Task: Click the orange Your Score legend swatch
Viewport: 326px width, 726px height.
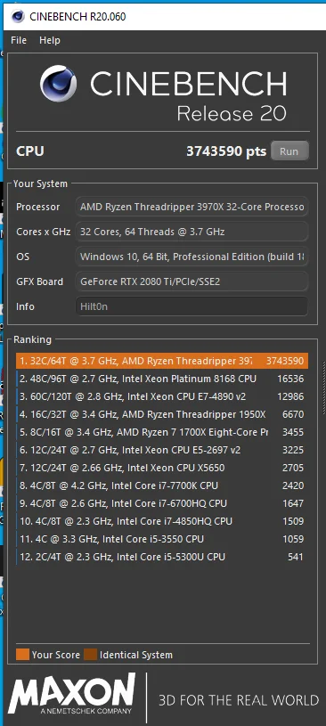Action: click(22, 655)
